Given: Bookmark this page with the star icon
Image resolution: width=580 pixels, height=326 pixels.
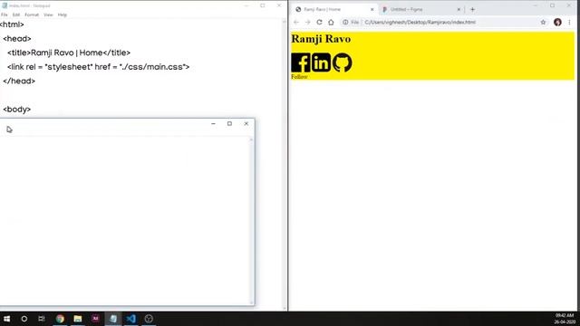Looking at the screenshot, I should coord(543,22).
